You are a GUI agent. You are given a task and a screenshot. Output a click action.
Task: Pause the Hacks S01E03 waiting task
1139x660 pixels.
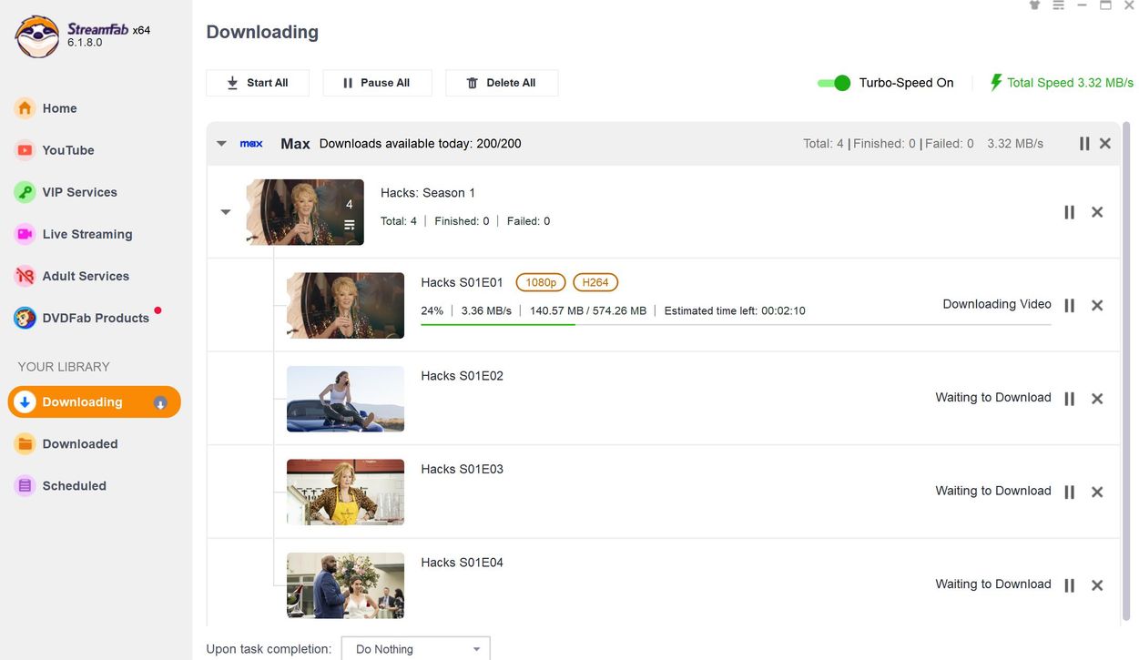tap(1070, 492)
